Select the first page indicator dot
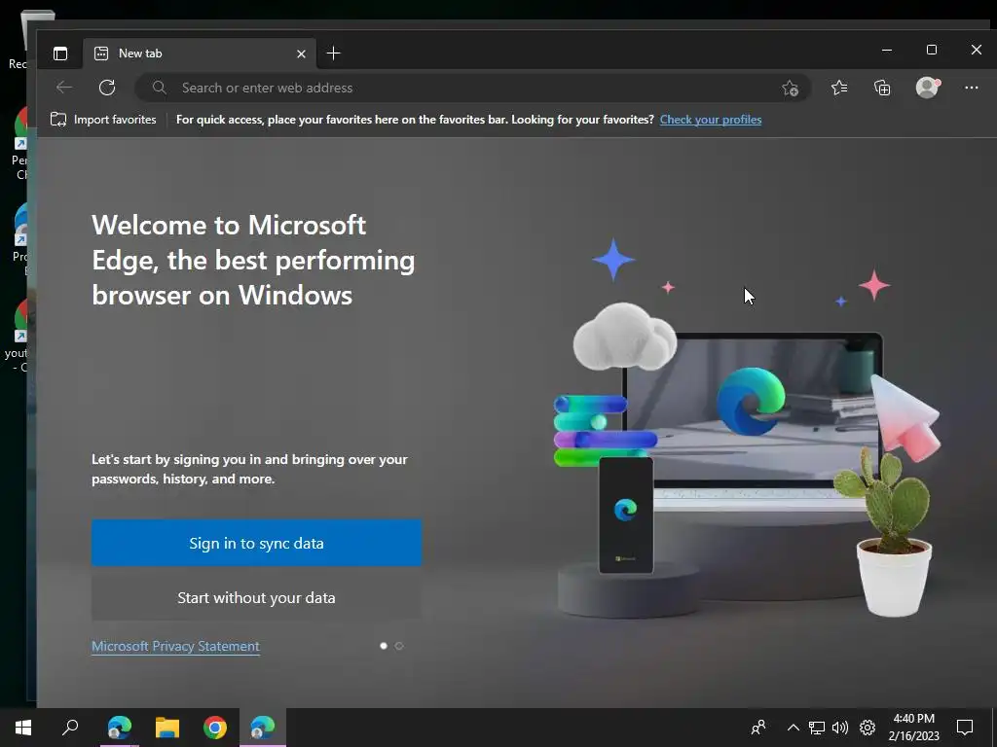Screen dimensions: 997x747 384,646
